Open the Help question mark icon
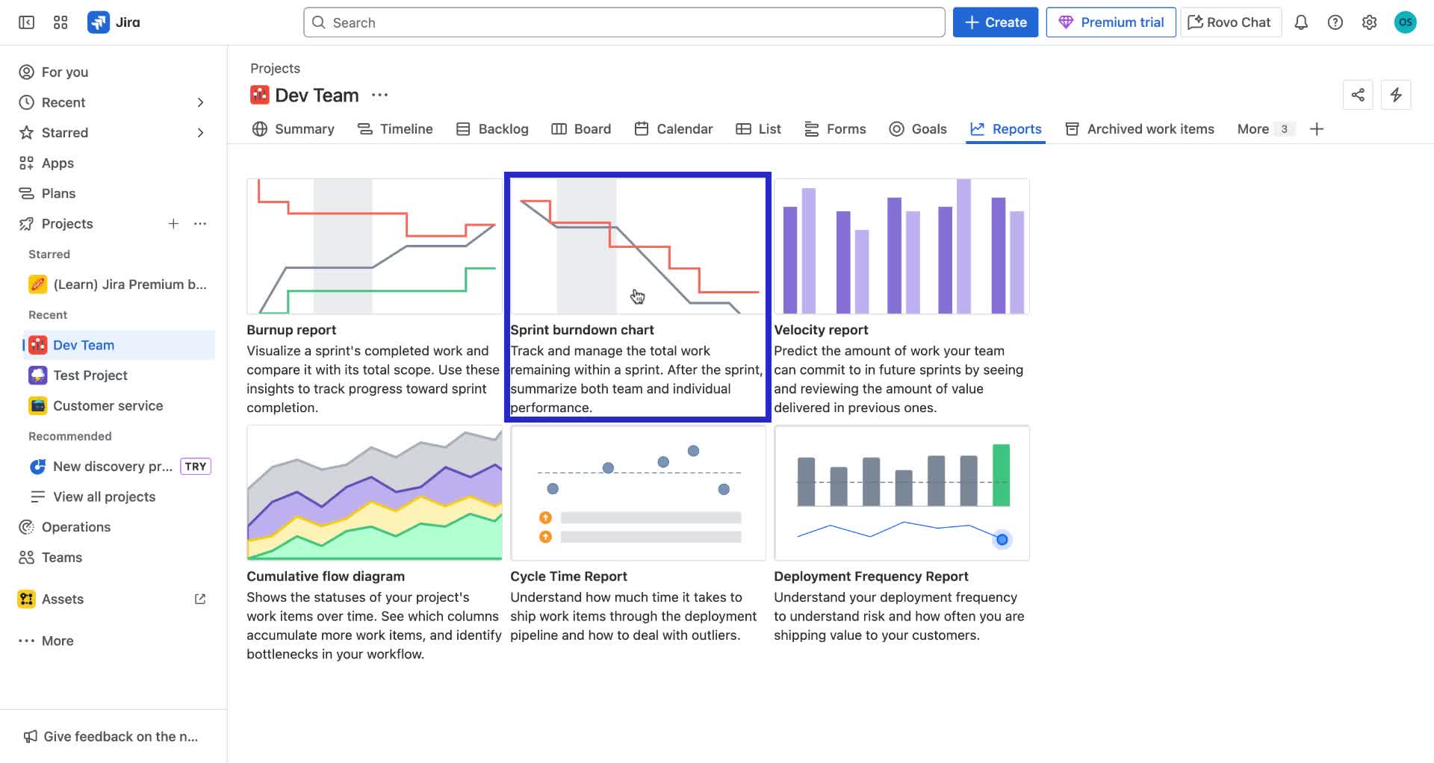1434x763 pixels. (1335, 22)
